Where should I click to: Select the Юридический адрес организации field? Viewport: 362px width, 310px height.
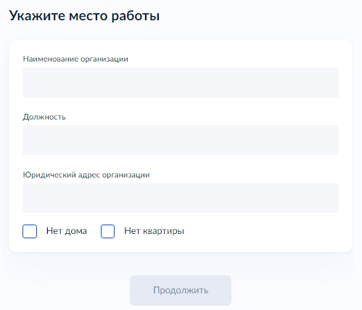181,198
